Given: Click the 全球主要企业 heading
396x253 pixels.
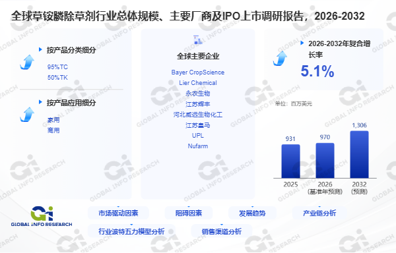Looking at the screenshot, I should [x=198, y=56].
